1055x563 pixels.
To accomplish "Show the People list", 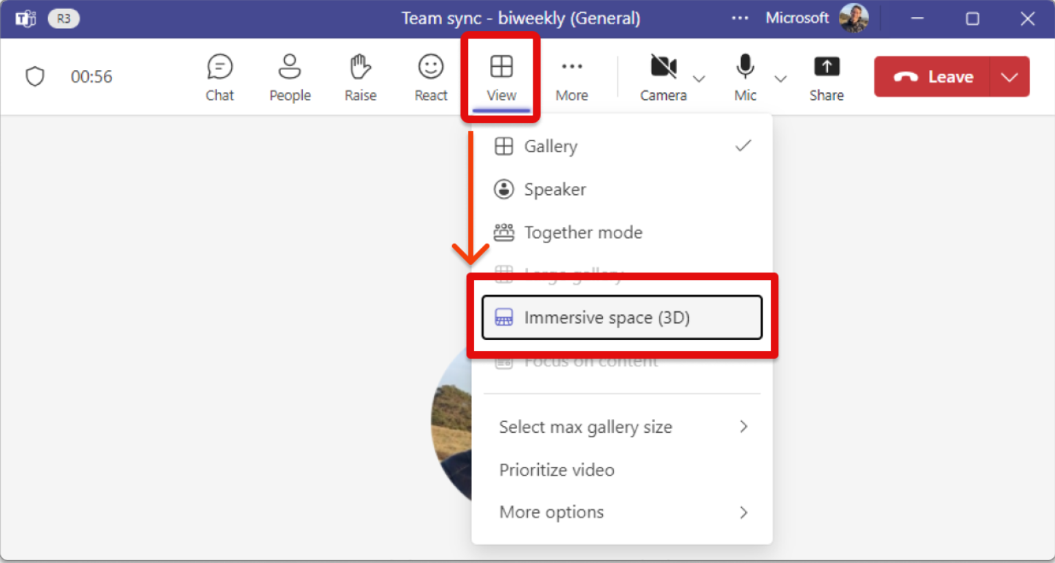I will [289, 76].
